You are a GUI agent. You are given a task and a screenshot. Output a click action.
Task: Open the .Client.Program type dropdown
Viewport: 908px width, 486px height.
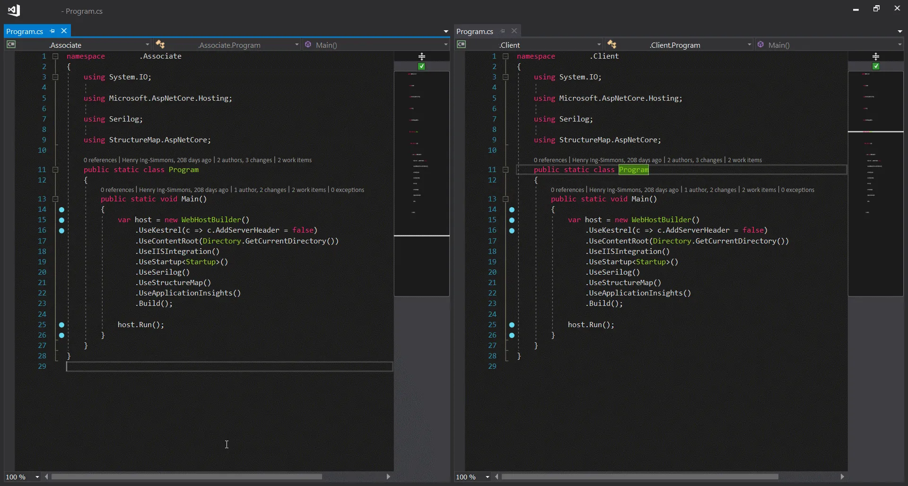[749, 44]
